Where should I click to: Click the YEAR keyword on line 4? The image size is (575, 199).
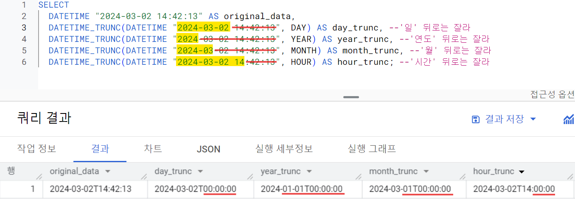[x=301, y=39]
